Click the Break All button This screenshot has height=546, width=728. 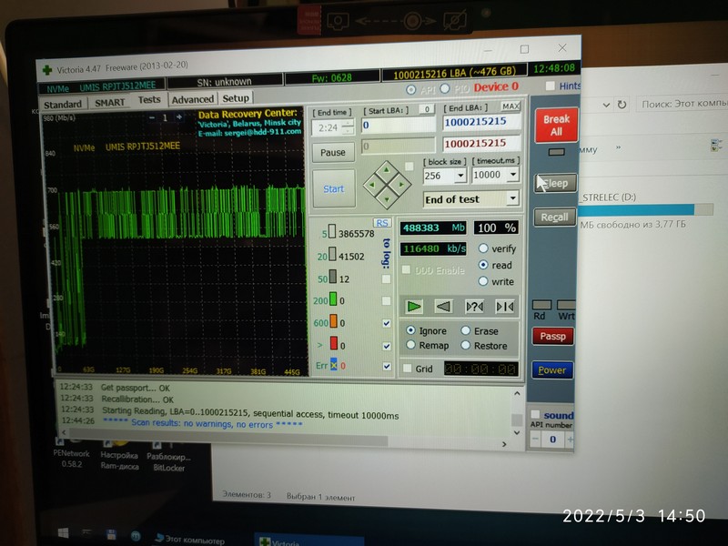click(x=555, y=126)
